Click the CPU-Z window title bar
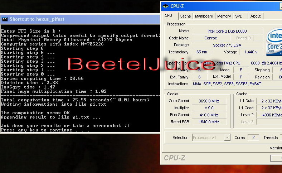This screenshot has height=173, width=282. 221,6
